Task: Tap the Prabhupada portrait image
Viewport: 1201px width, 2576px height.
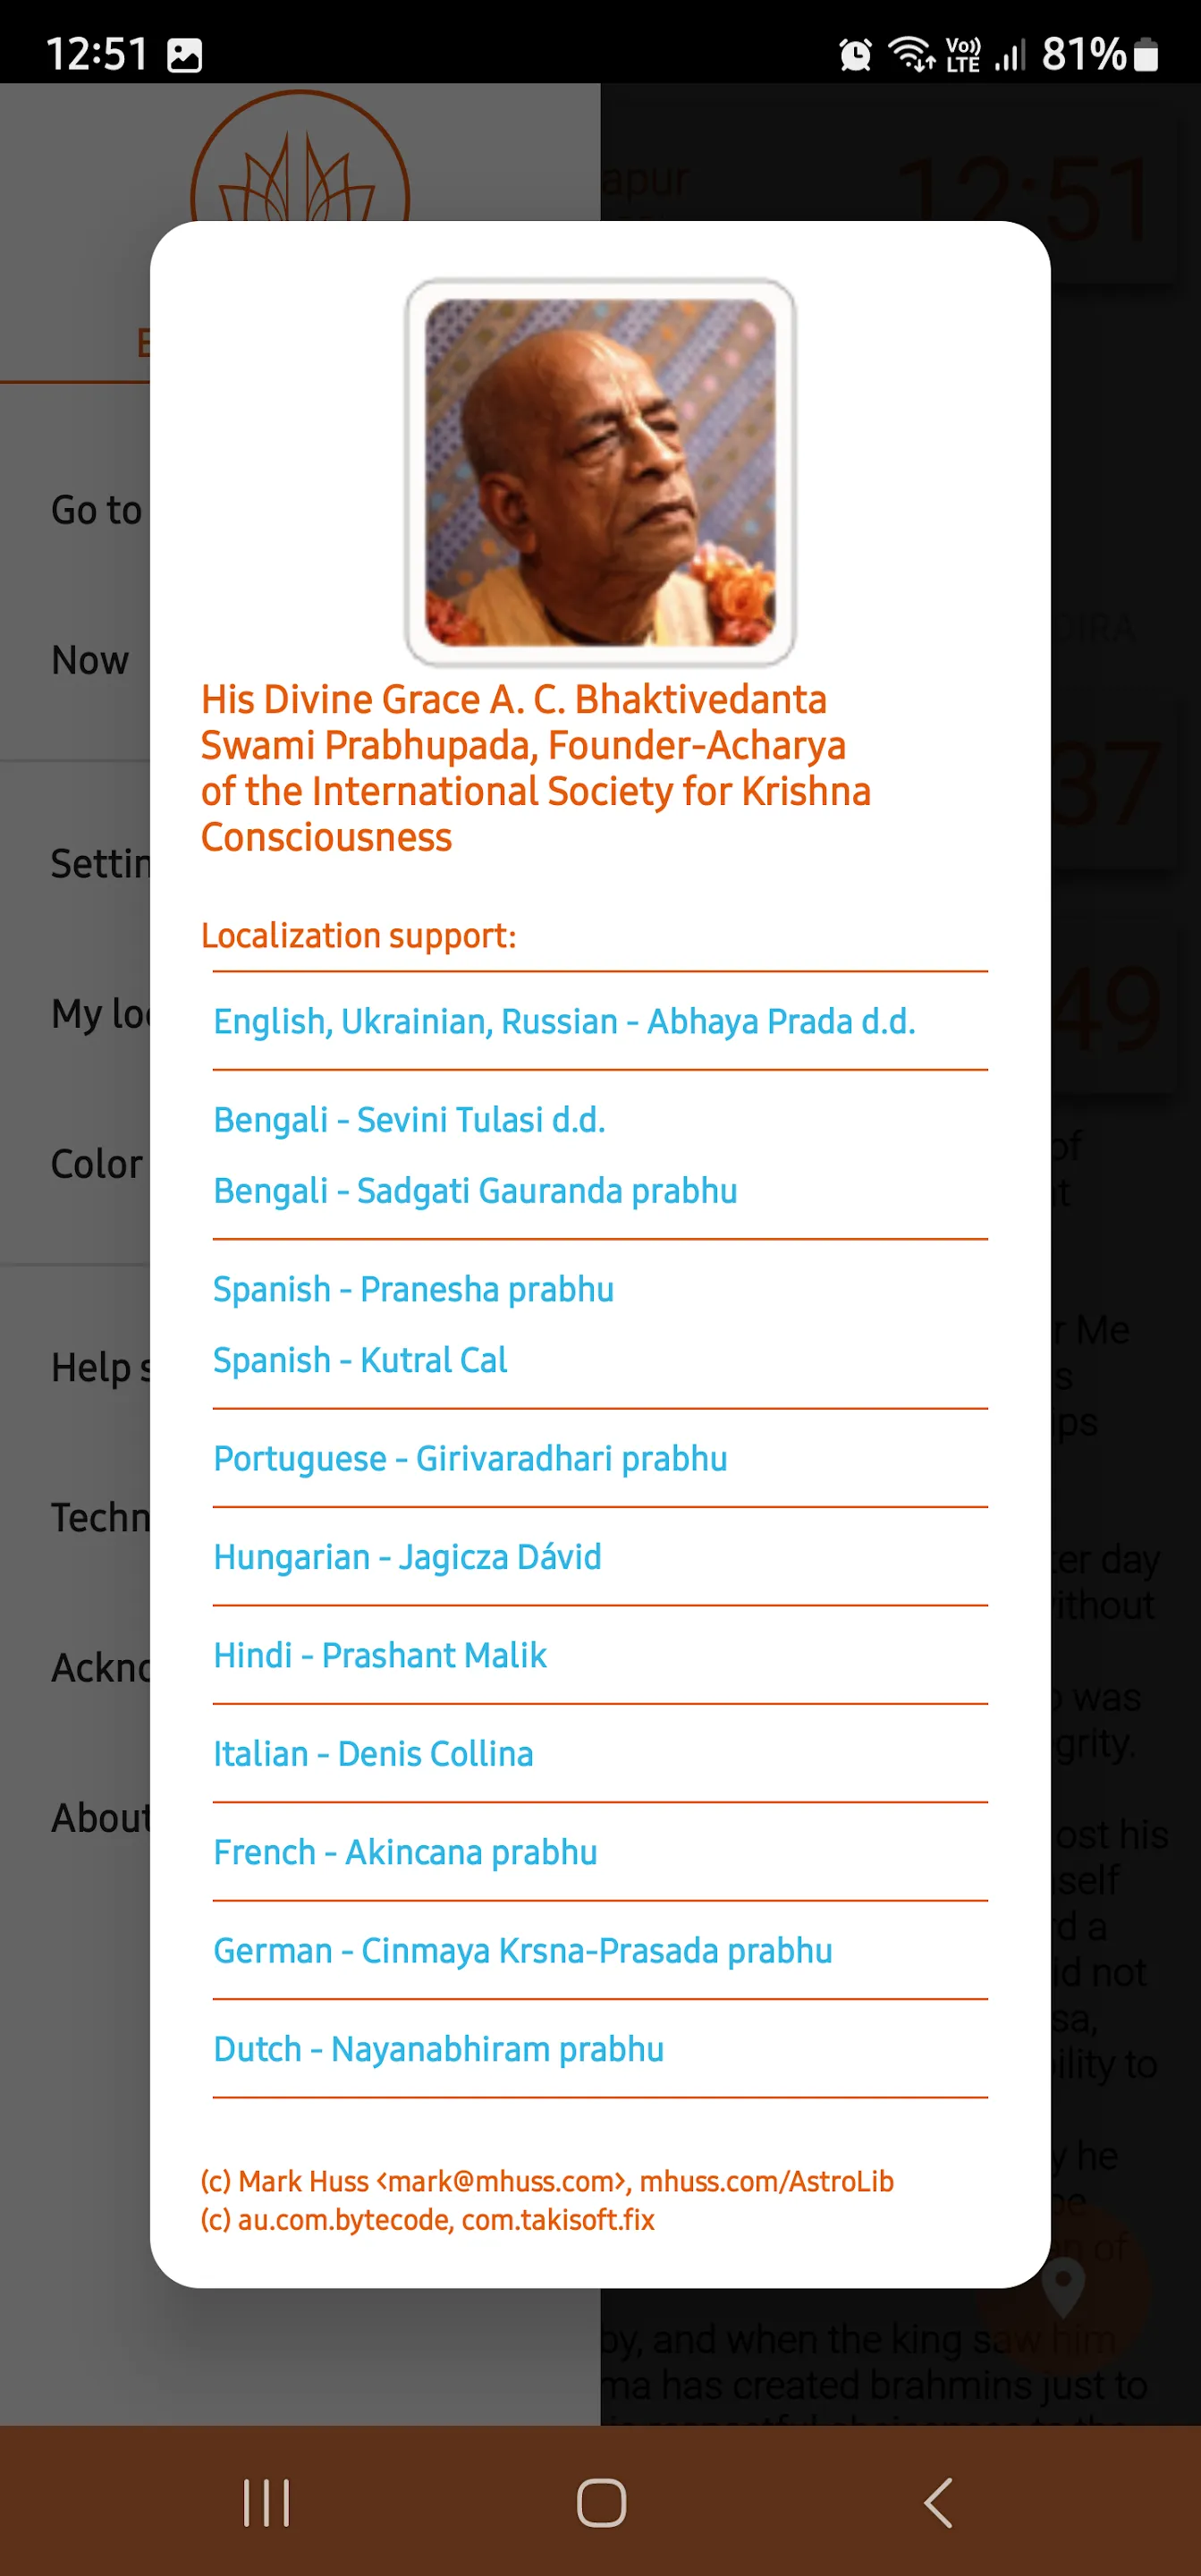Action: [x=600, y=472]
